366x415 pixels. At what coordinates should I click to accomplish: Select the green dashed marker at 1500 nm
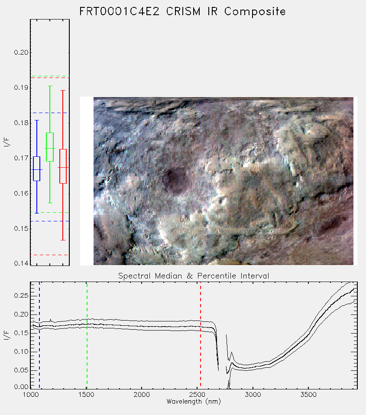pos(87,335)
